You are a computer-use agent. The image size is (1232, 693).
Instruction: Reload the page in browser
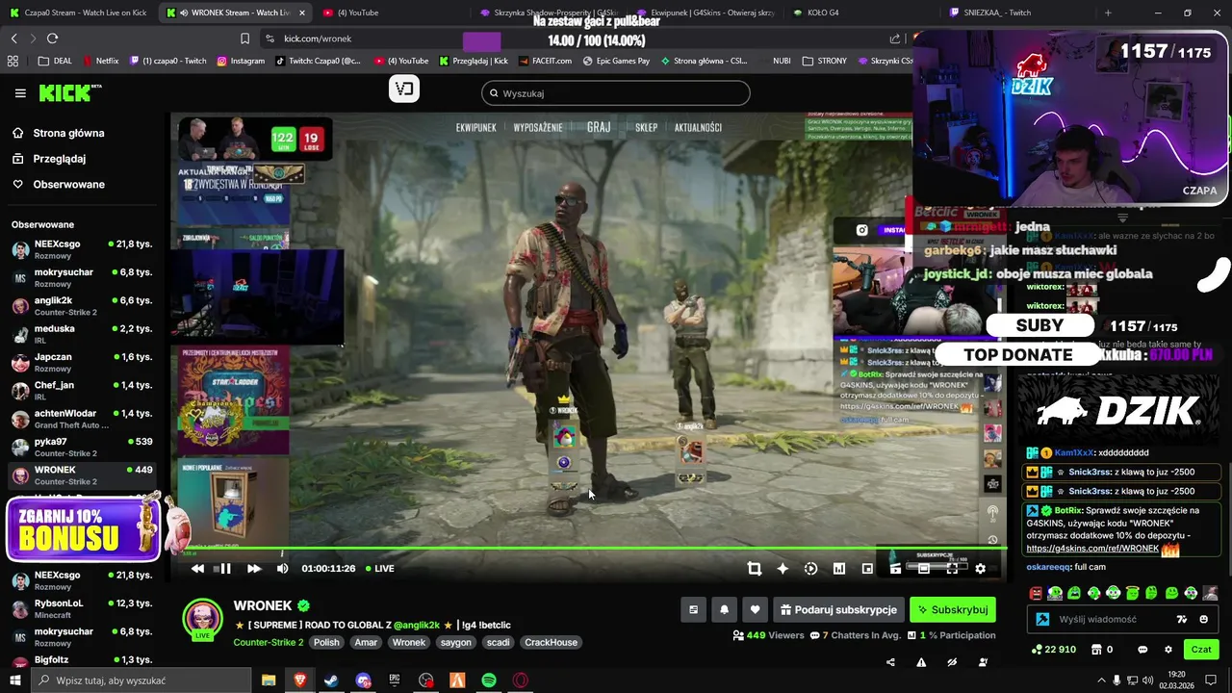click(x=52, y=38)
